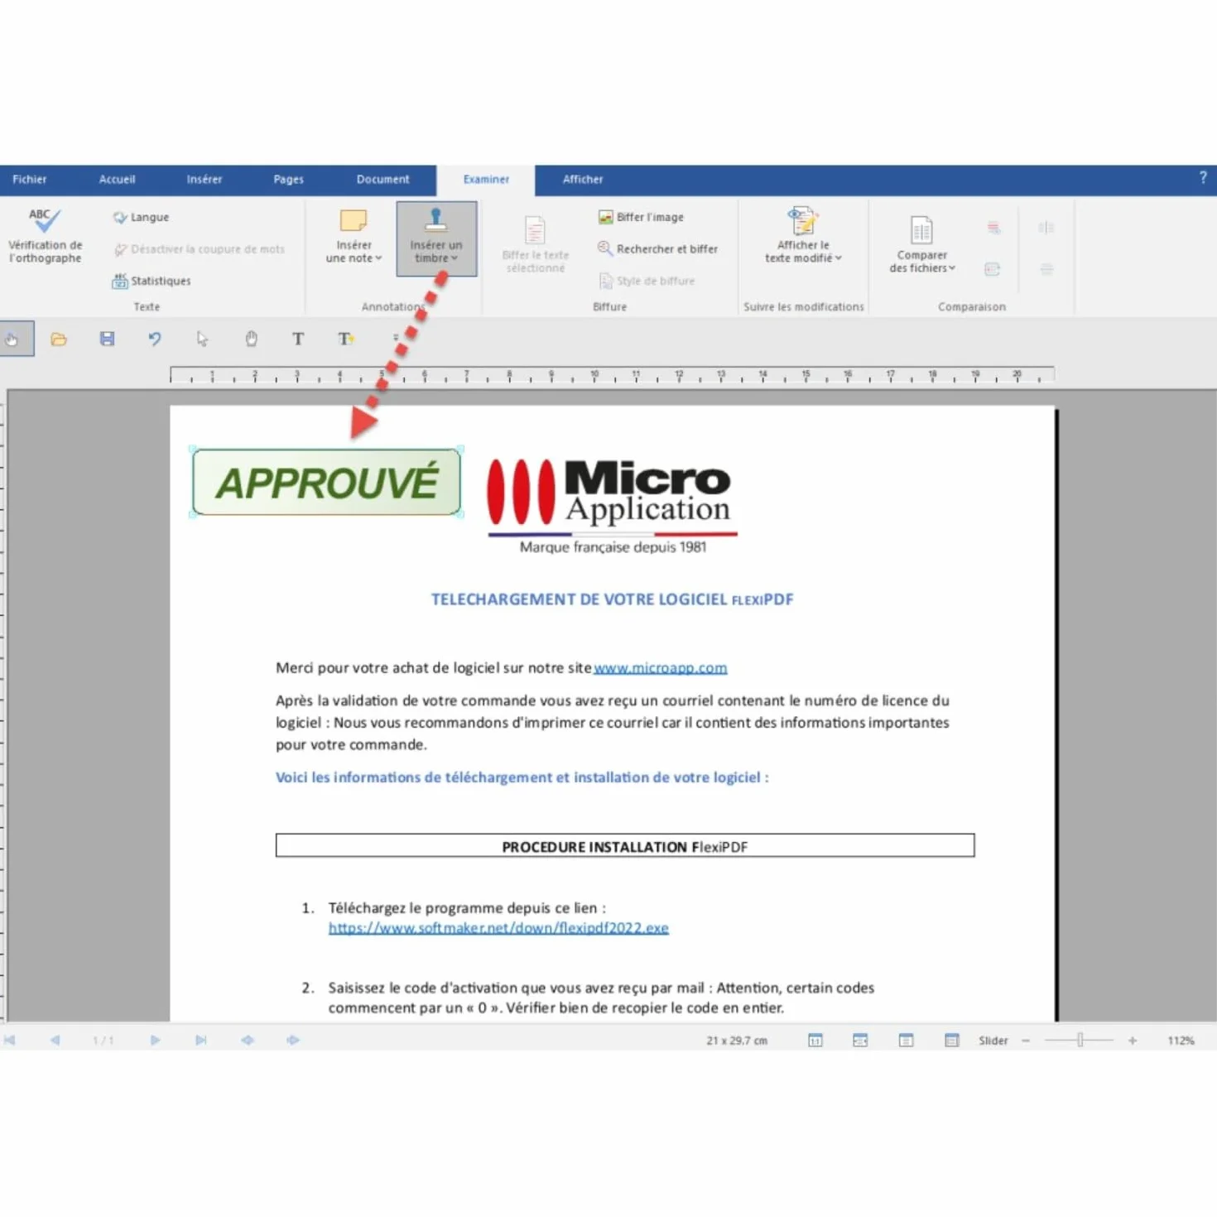Go to previous page arrow
Image resolution: width=1217 pixels, height=1217 pixels.
click(55, 1041)
